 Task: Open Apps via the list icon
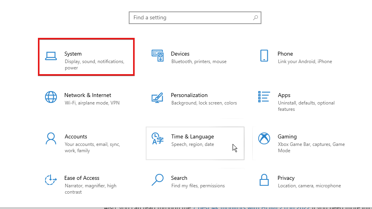point(264,97)
